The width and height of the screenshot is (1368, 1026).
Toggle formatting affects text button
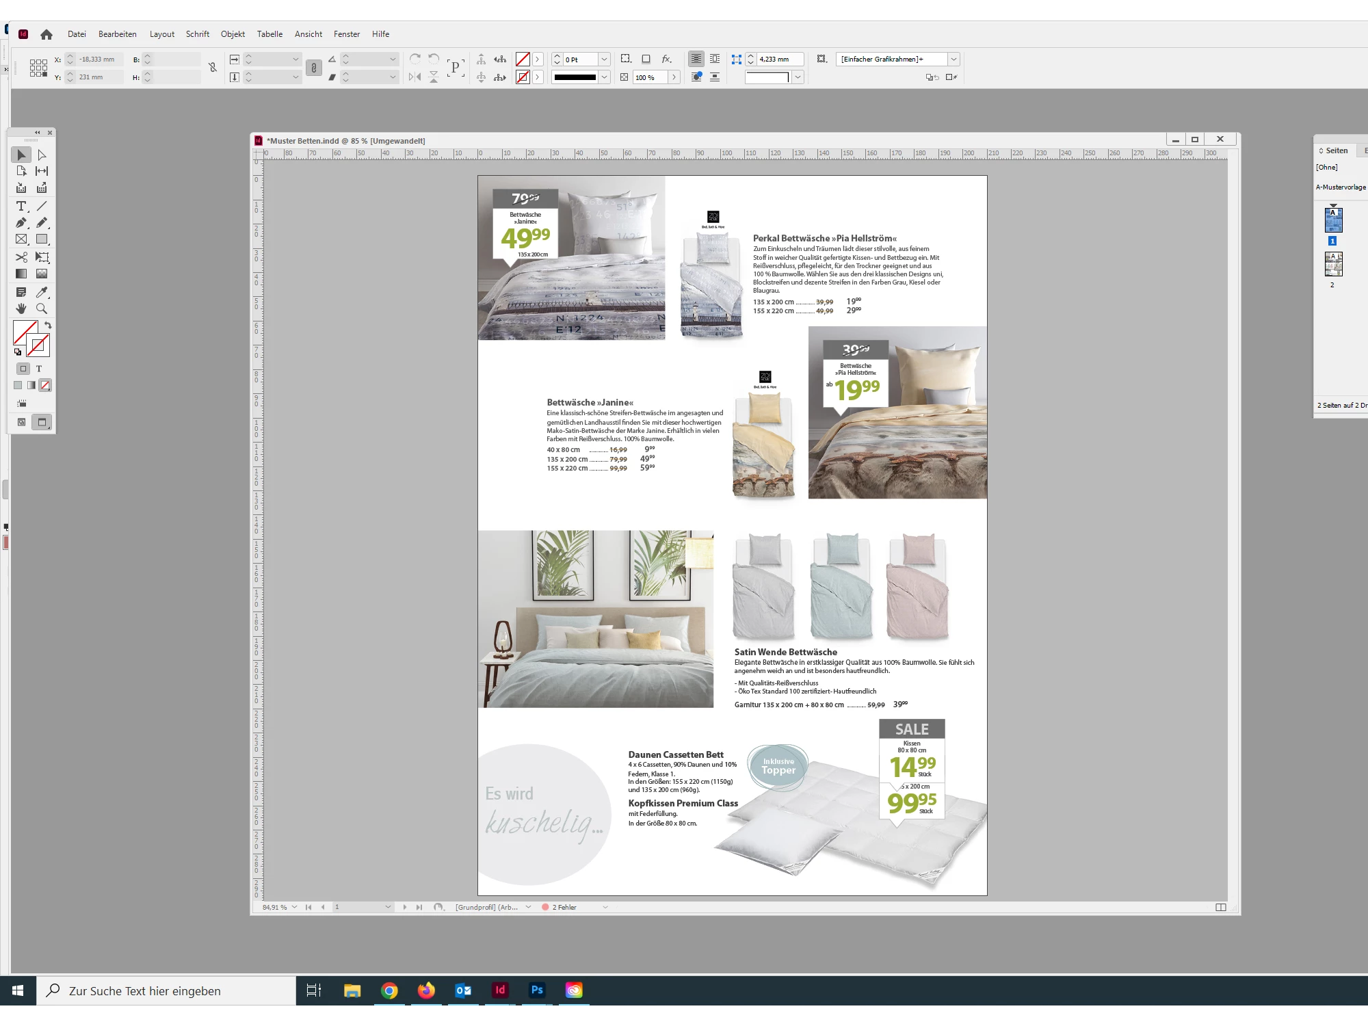[39, 369]
